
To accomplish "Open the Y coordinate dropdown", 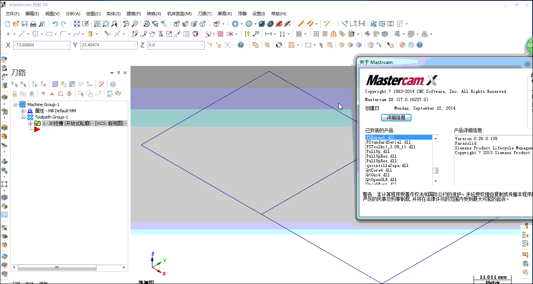I will coord(134,45).
